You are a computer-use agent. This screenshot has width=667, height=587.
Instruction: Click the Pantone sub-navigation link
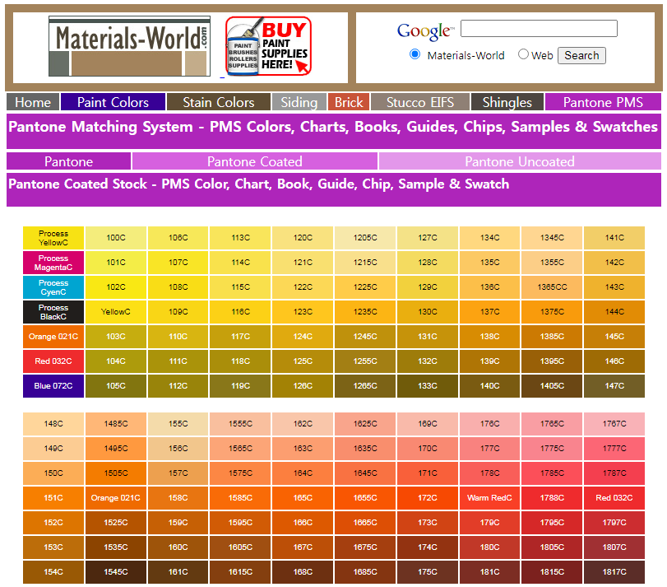[68, 161]
